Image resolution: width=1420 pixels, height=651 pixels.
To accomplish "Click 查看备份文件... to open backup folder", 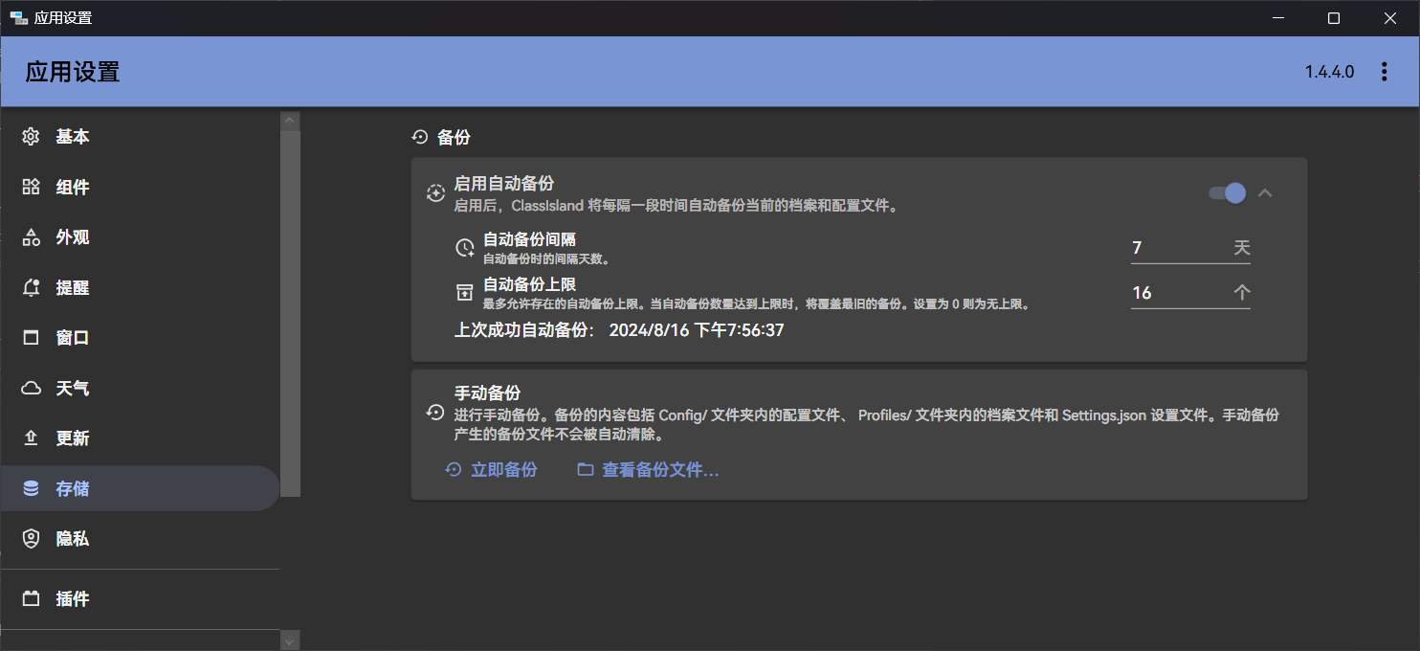I will point(648,470).
